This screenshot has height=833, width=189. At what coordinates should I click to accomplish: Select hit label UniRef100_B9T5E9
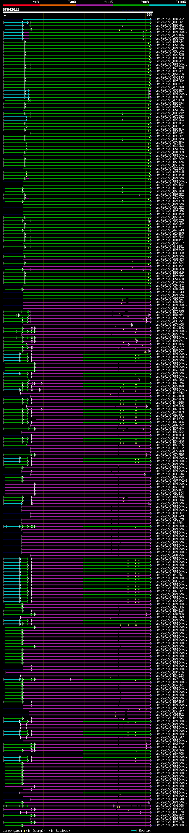coord(170,152)
